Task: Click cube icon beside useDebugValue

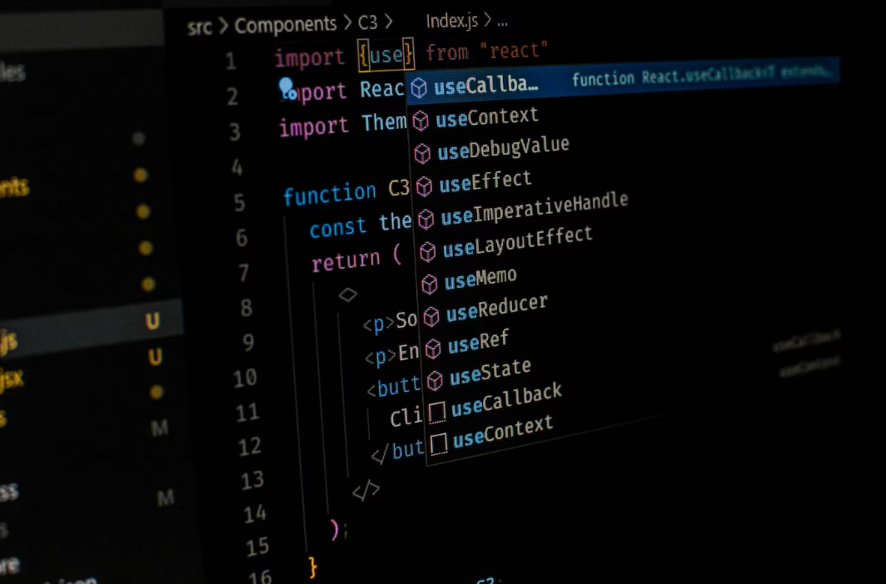Action: tap(422, 153)
